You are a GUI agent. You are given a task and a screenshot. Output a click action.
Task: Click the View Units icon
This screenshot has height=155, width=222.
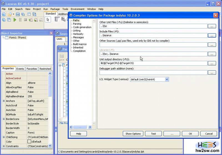point(4,20)
